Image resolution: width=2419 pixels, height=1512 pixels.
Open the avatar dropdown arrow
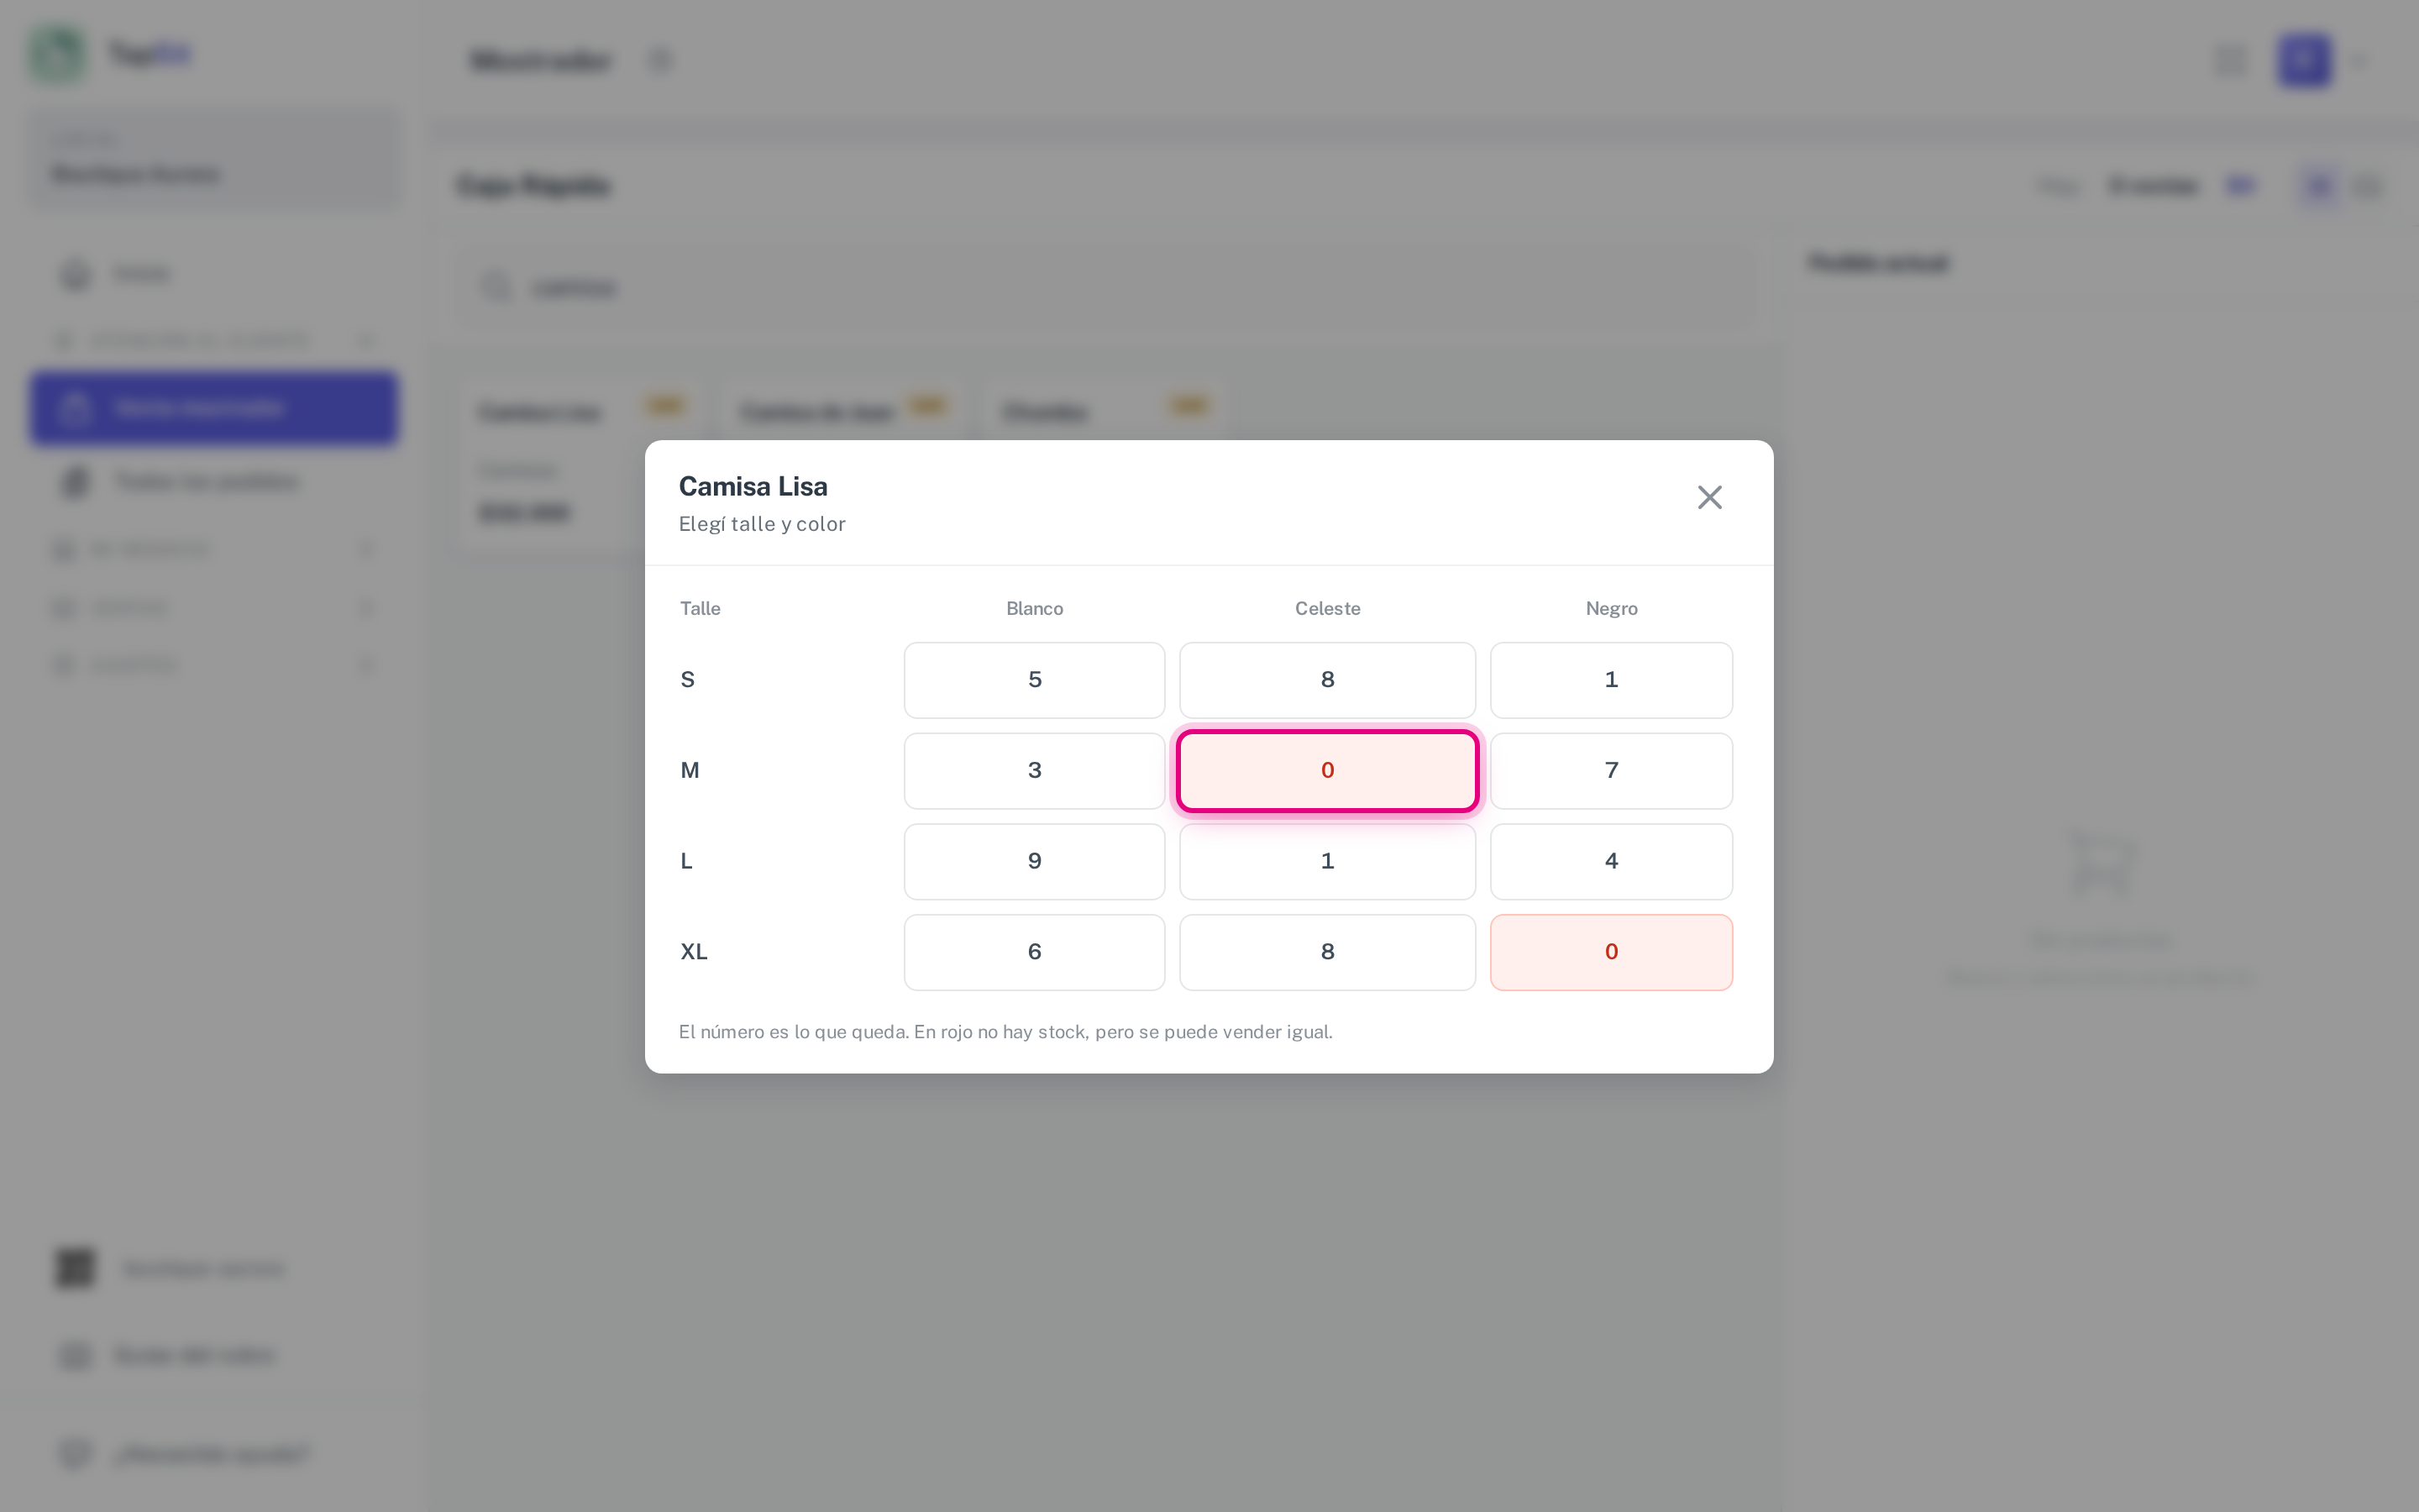tap(2360, 61)
